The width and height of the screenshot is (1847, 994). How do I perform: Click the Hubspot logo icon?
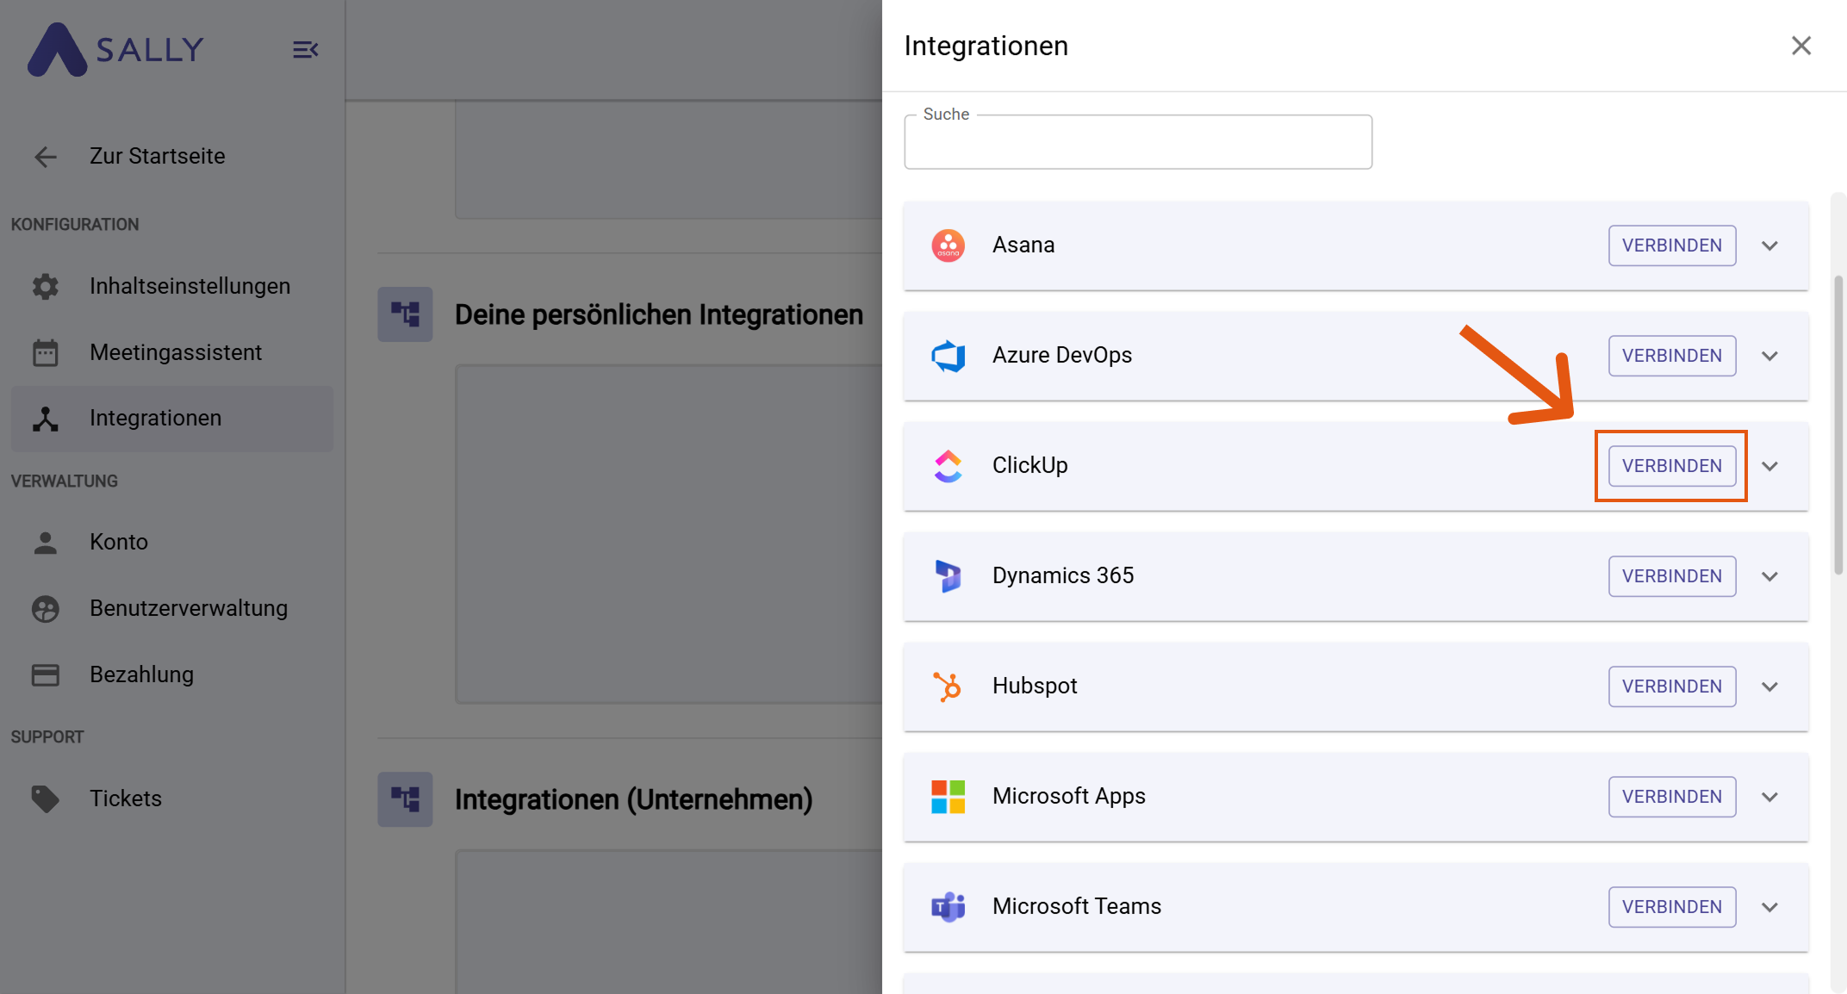point(948,686)
